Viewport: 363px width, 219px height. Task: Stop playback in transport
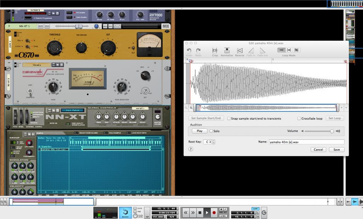[200, 213]
